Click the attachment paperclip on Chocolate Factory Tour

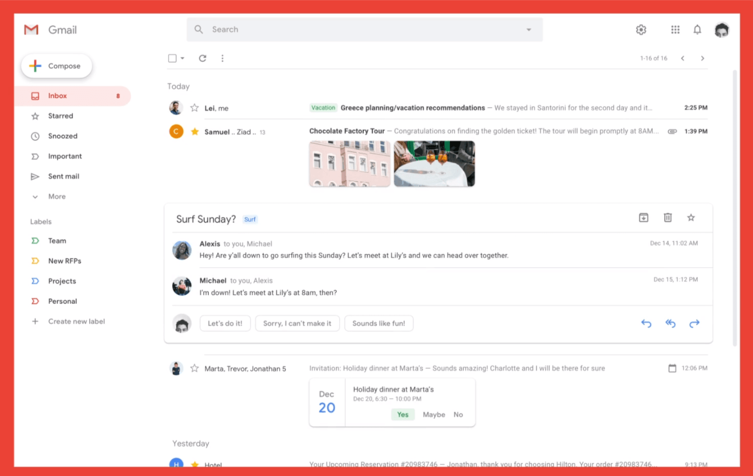(672, 131)
